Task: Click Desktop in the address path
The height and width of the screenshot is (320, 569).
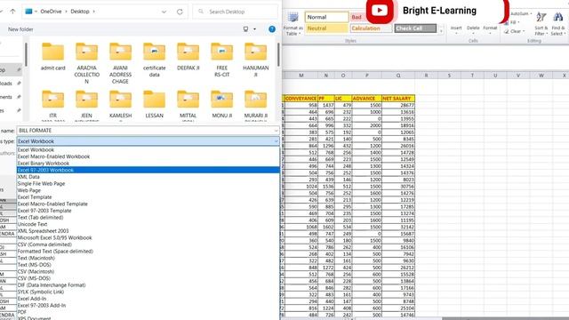Action: click(80, 12)
